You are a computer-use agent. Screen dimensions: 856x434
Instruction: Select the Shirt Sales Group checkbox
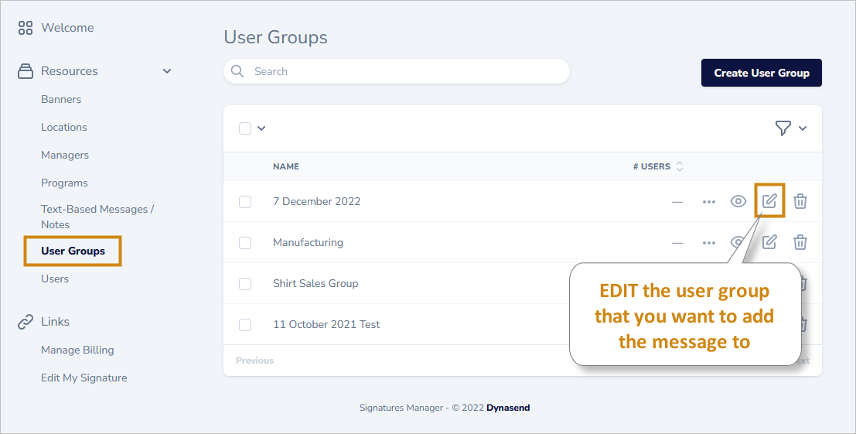click(x=245, y=284)
